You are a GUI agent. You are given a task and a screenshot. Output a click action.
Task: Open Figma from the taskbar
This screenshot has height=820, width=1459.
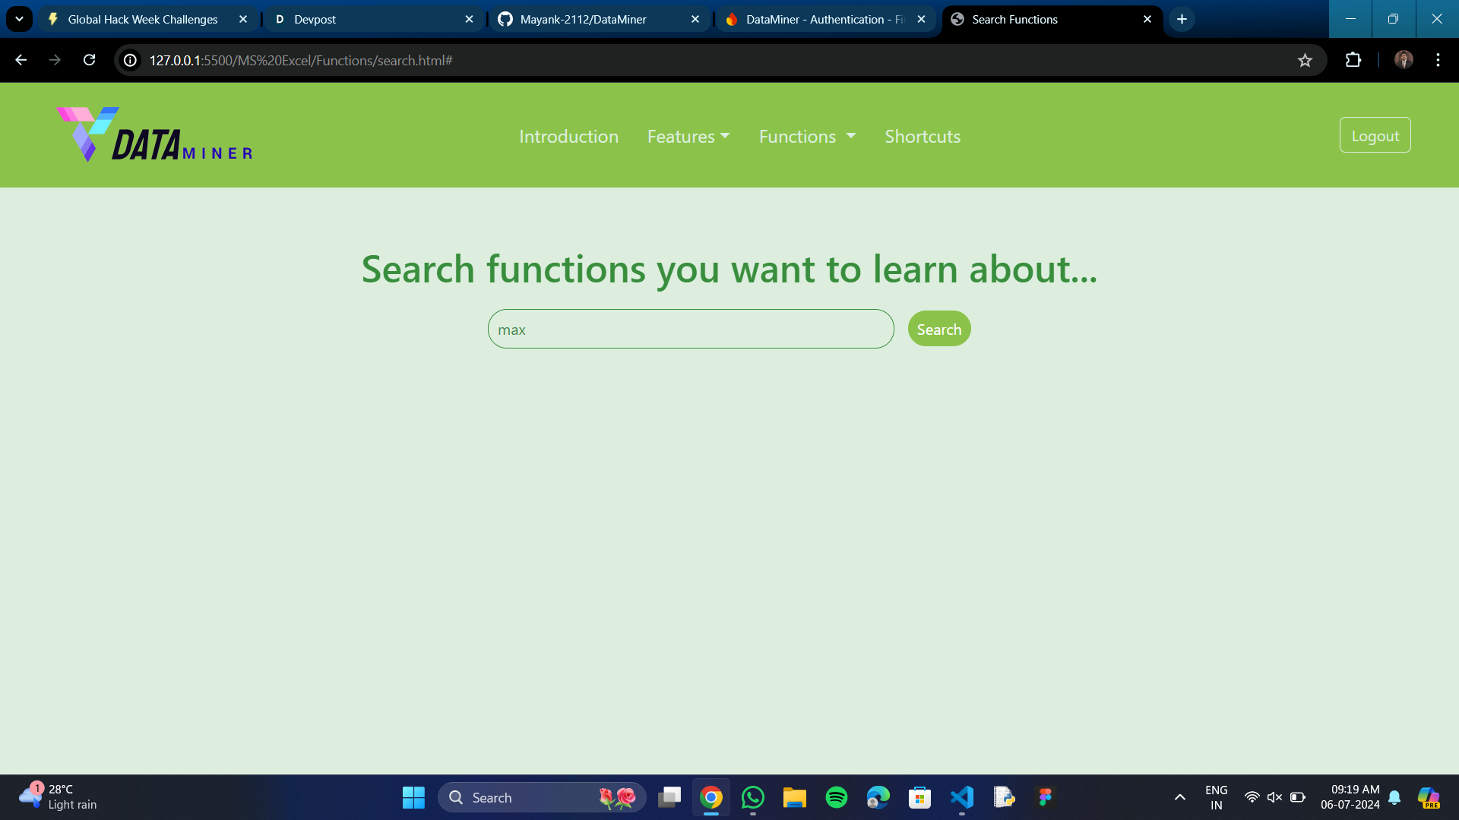tap(1045, 797)
